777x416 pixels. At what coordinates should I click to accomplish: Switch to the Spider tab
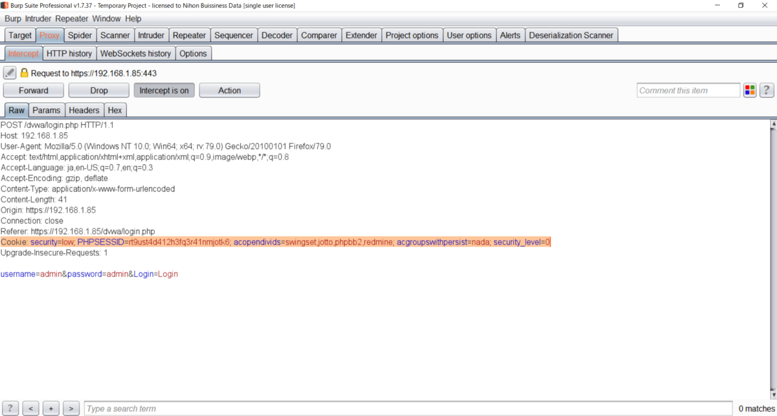[x=80, y=35]
